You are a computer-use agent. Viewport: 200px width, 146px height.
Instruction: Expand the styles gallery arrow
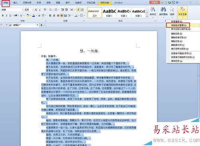click(x=147, y=16)
